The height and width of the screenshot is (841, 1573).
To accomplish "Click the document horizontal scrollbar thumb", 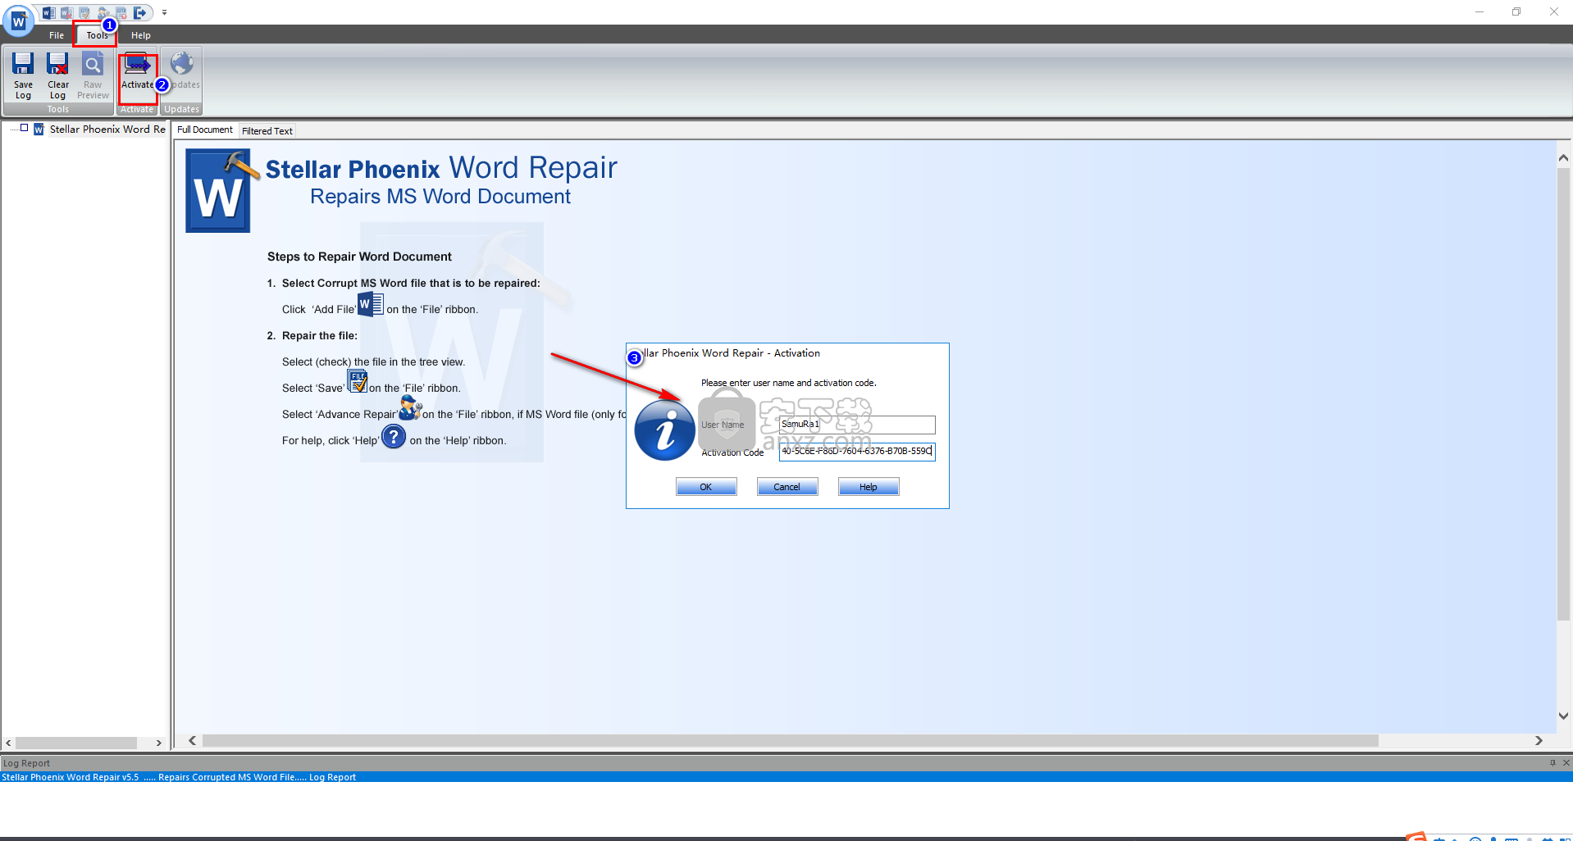I will pos(791,740).
